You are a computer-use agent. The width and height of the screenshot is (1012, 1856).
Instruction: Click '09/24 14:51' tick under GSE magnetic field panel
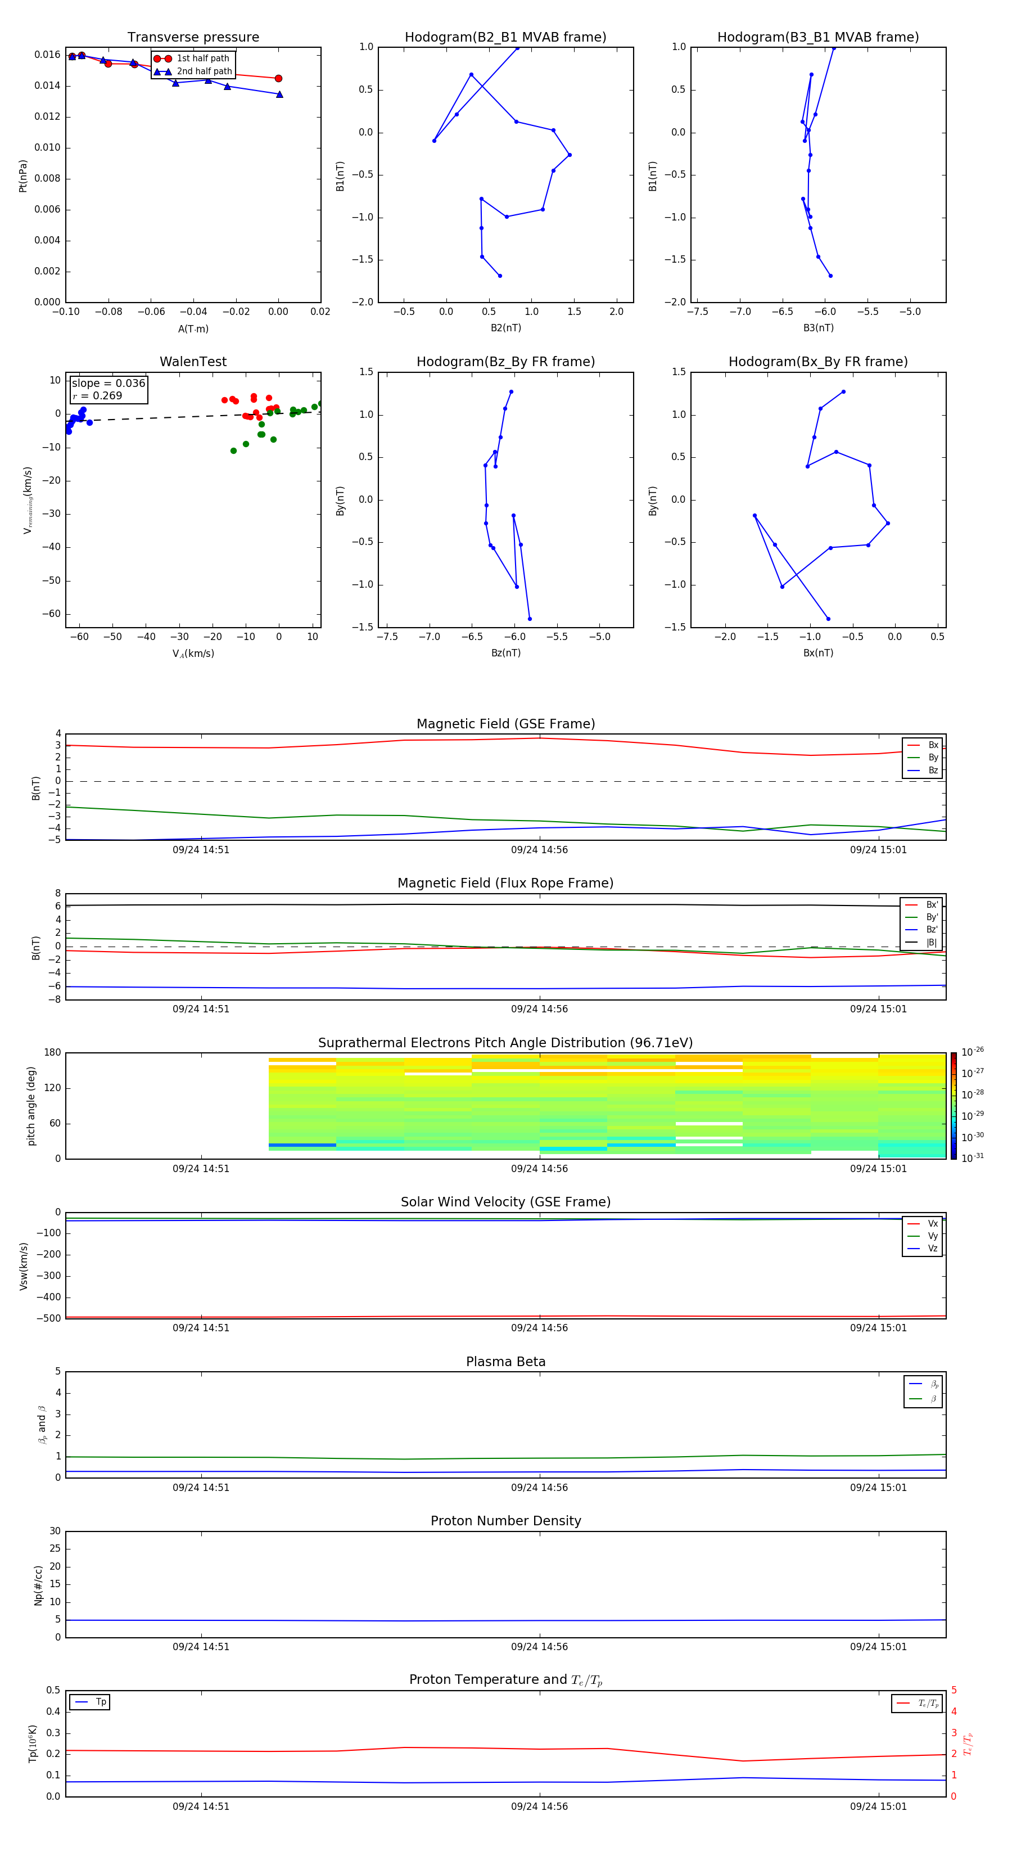coord(201,849)
